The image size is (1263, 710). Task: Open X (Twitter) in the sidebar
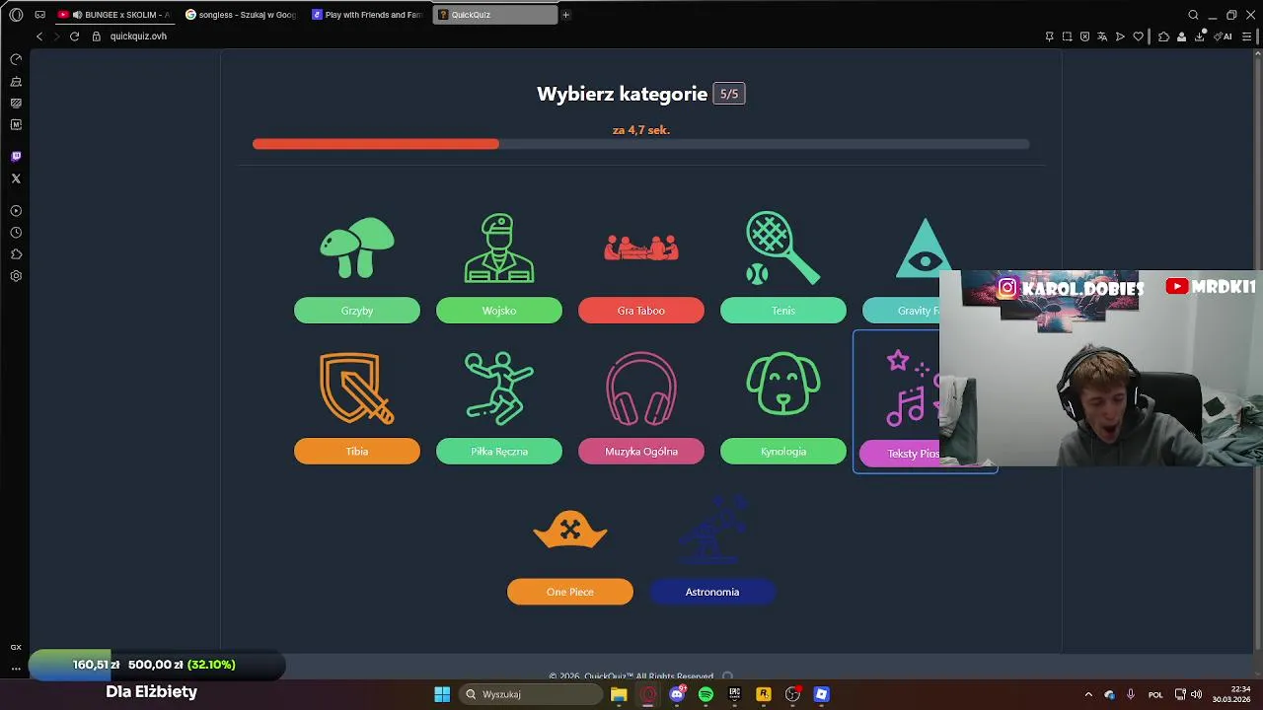point(16,178)
